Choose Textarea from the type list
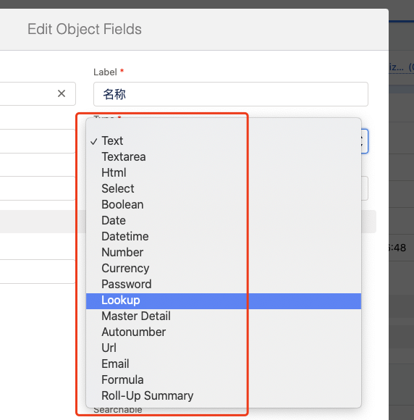Viewport: 414px width, 420px height. [x=224, y=157]
